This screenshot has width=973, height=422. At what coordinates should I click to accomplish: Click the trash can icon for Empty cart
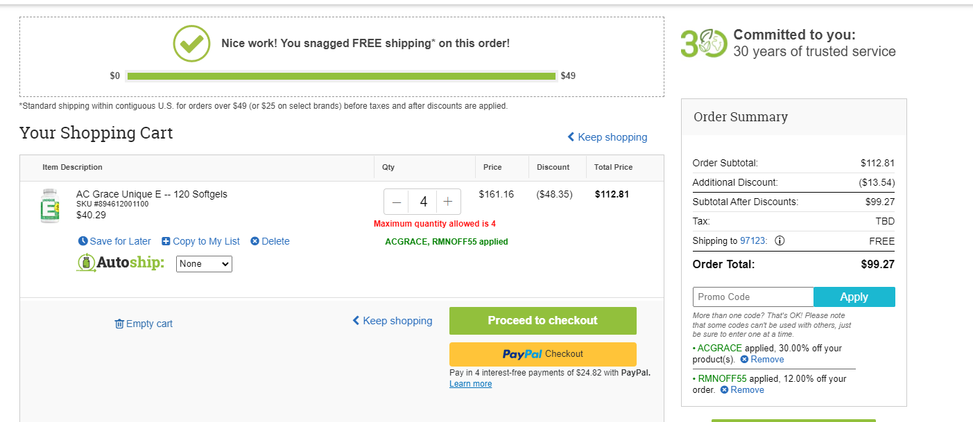point(119,324)
